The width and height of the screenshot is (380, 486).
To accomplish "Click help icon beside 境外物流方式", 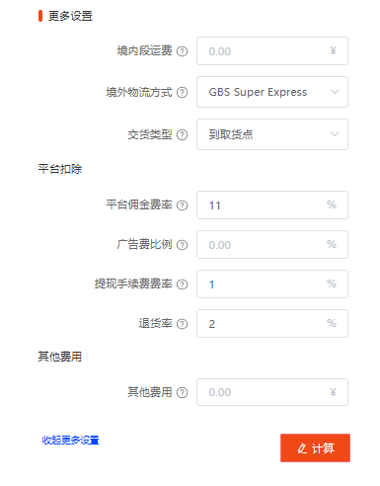I will (x=182, y=93).
